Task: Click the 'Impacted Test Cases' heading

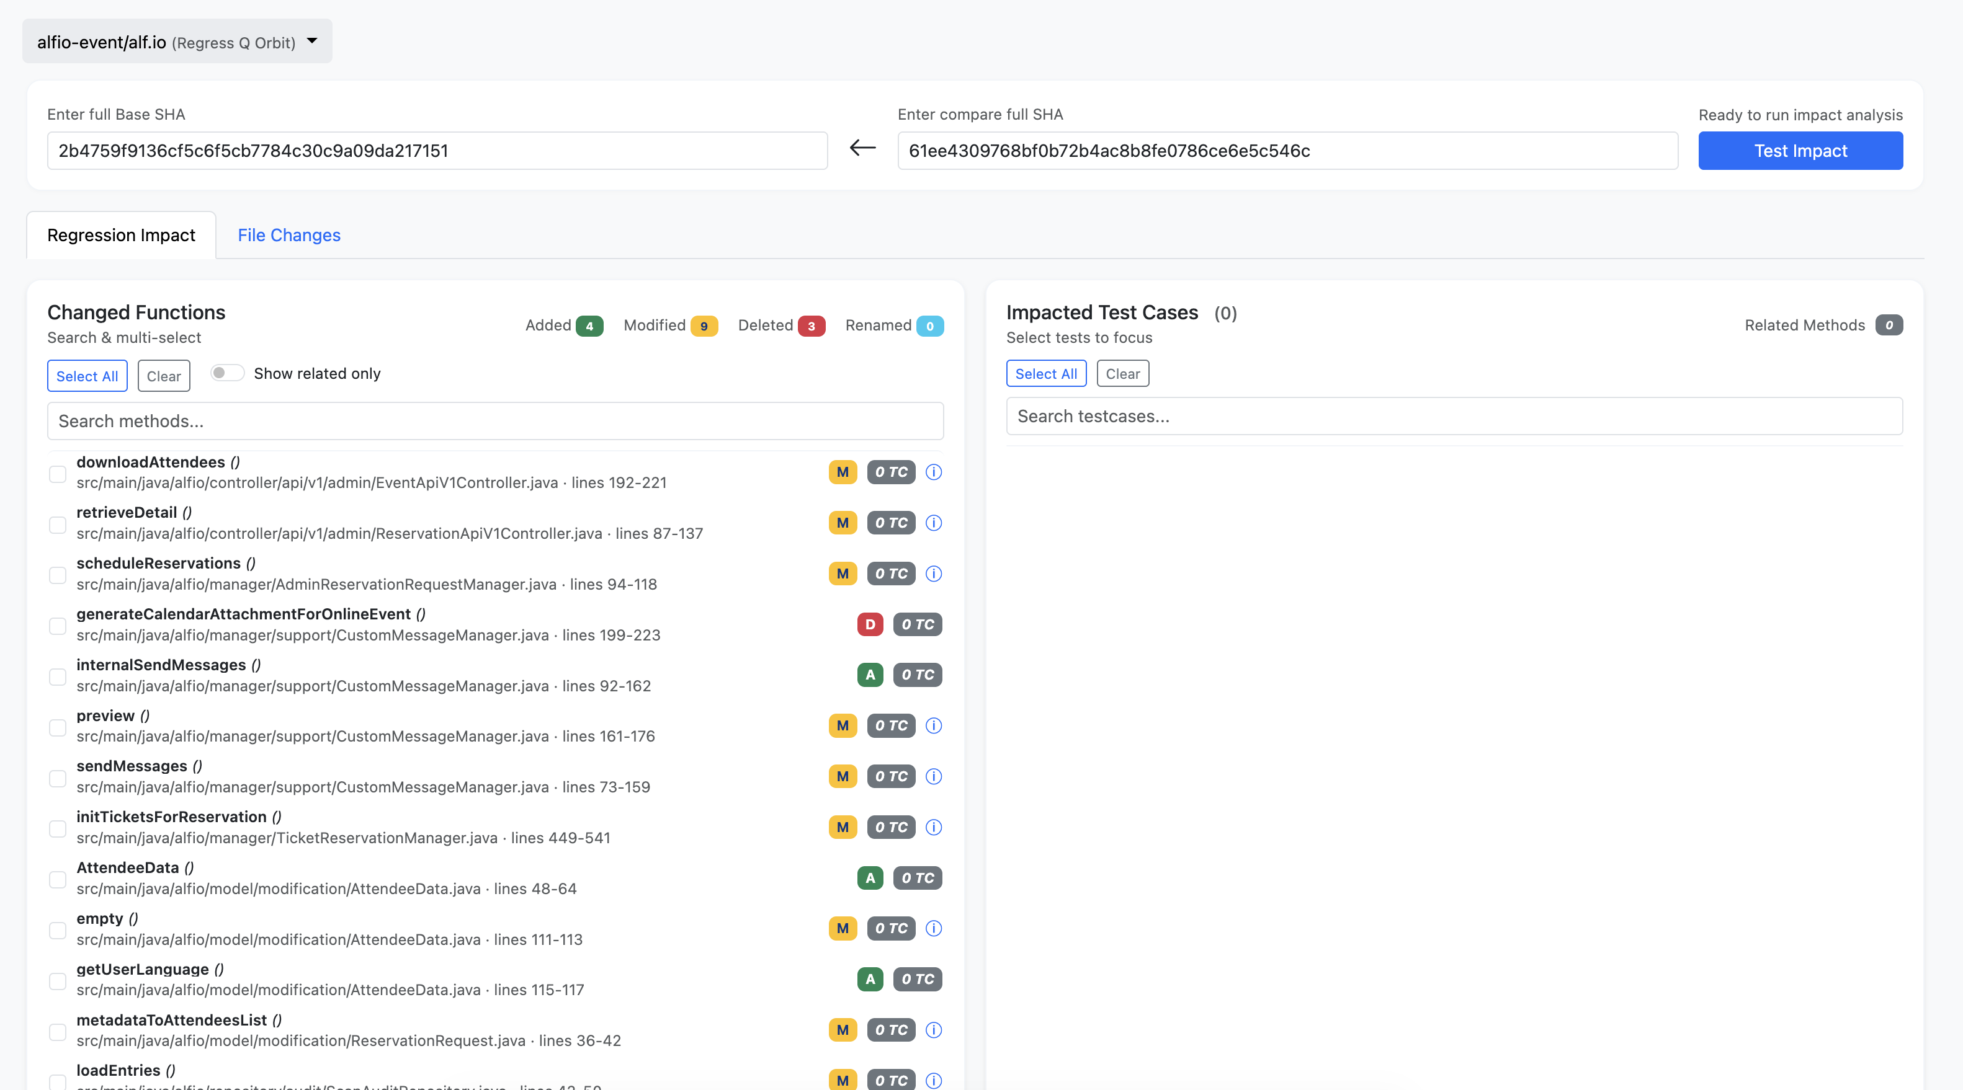Action: pyautogui.click(x=1102, y=312)
